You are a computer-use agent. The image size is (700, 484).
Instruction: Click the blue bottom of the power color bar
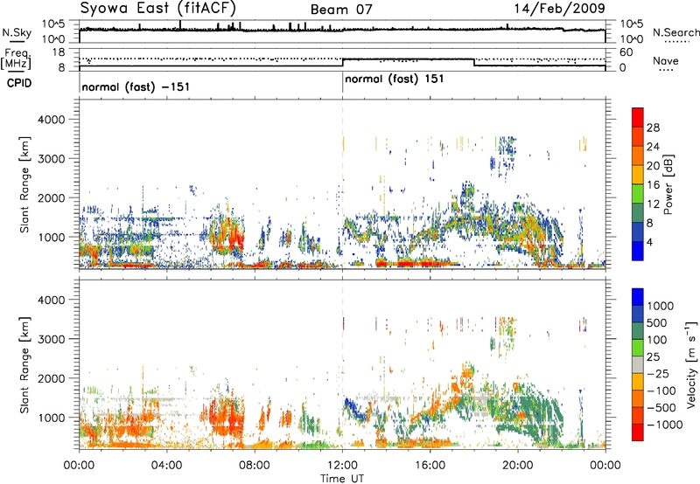[638, 251]
